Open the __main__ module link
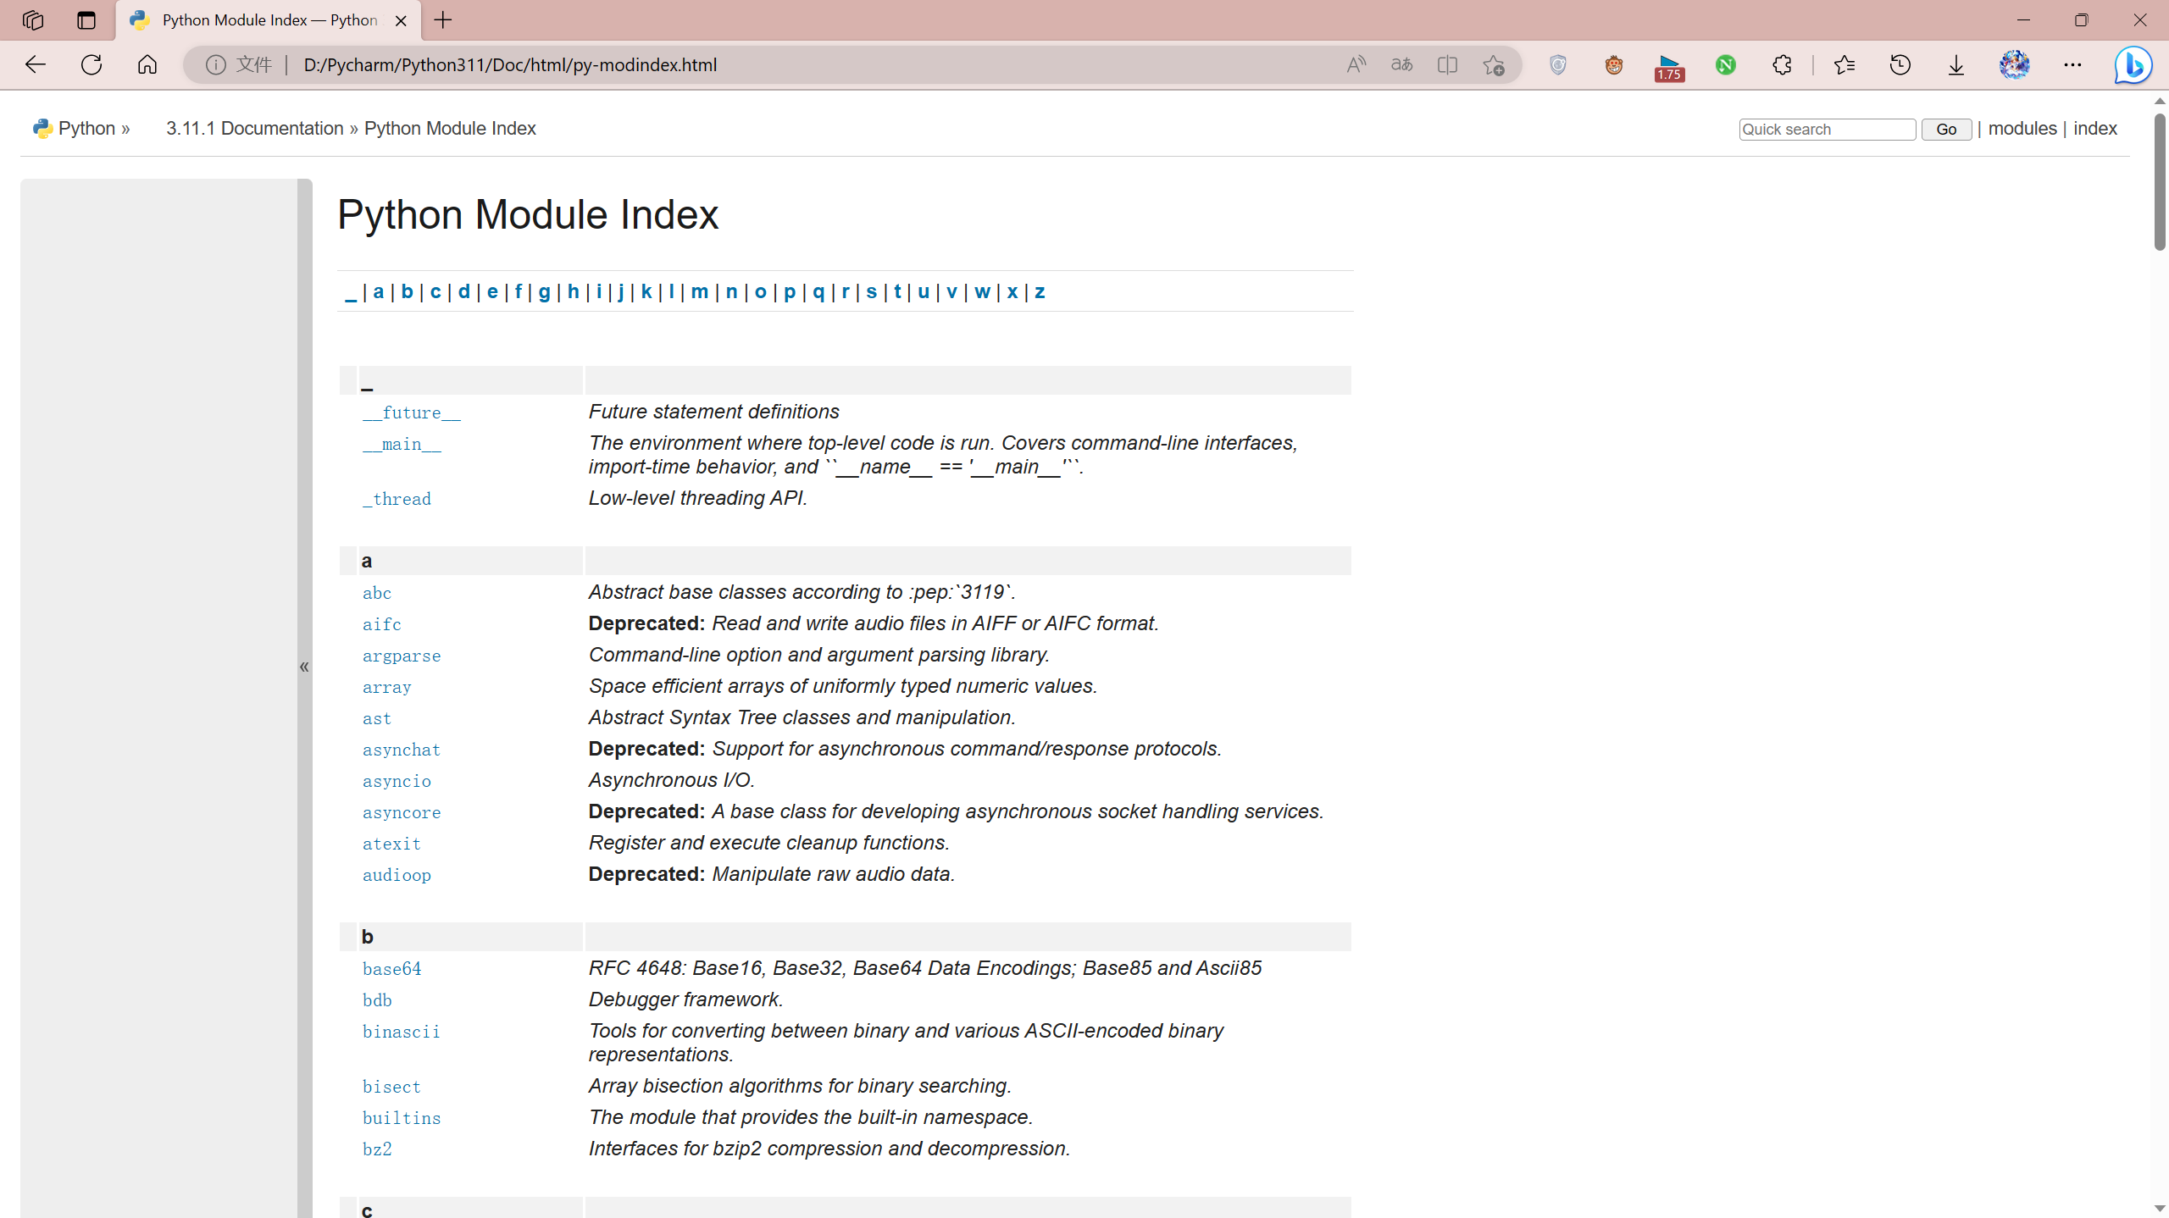The height and width of the screenshot is (1218, 2169). click(x=402, y=444)
